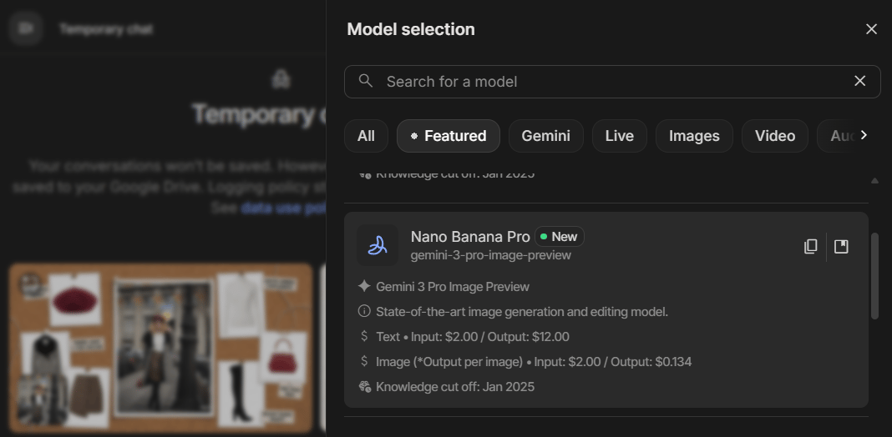Copy the gemini-3-pro-image-preview model ID
The width and height of the screenshot is (892, 437).
pyautogui.click(x=810, y=247)
